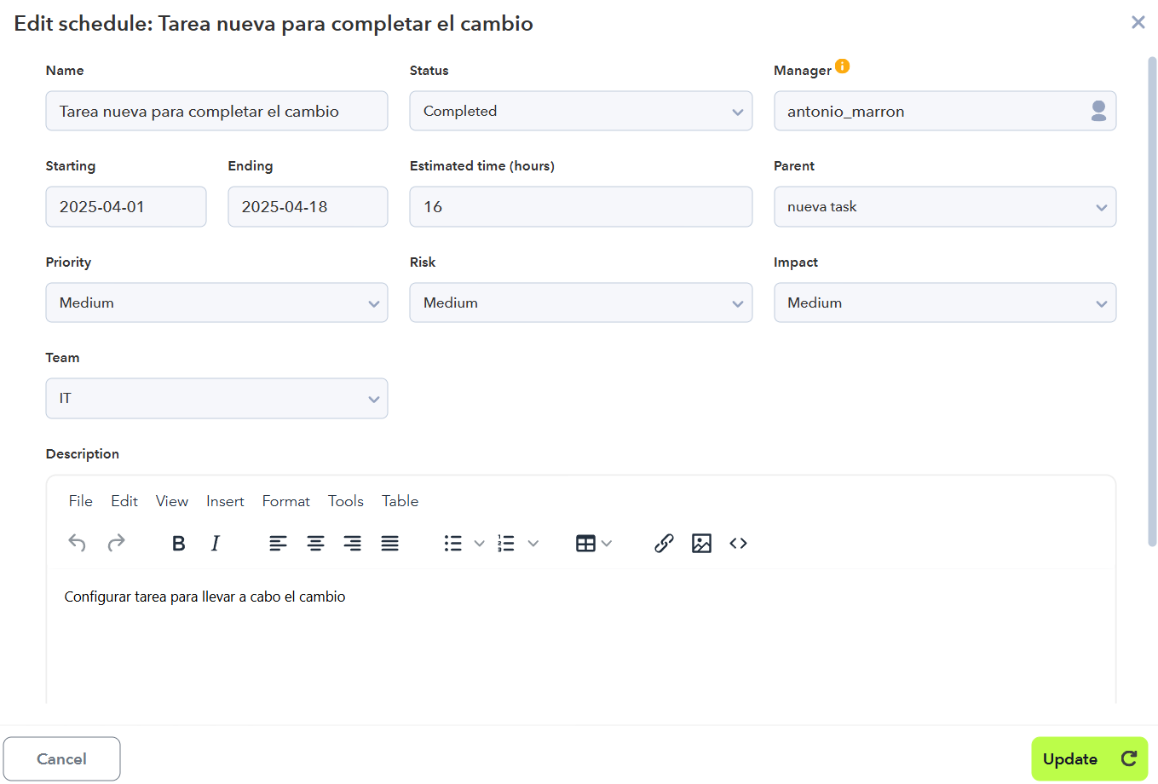
Task: Open the Format menu in editor
Action: click(x=285, y=501)
